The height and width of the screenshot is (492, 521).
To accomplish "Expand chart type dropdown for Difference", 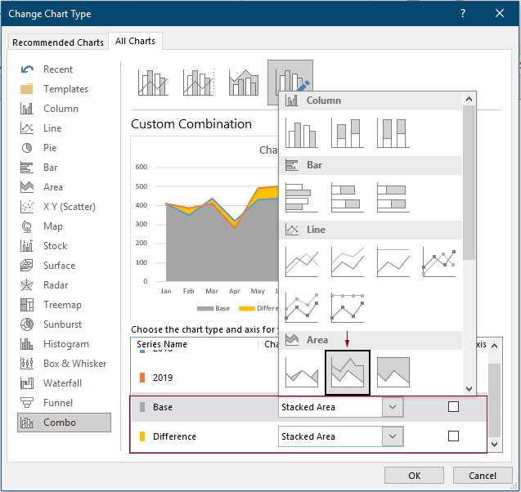I will tap(393, 436).
